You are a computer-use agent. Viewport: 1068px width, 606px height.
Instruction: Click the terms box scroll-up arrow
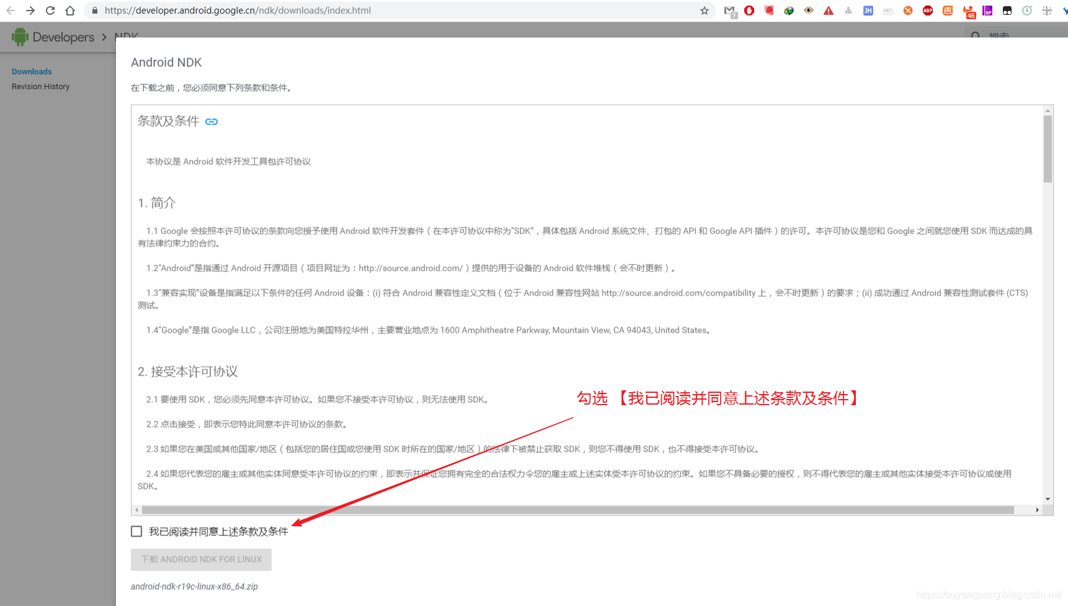(1048, 110)
